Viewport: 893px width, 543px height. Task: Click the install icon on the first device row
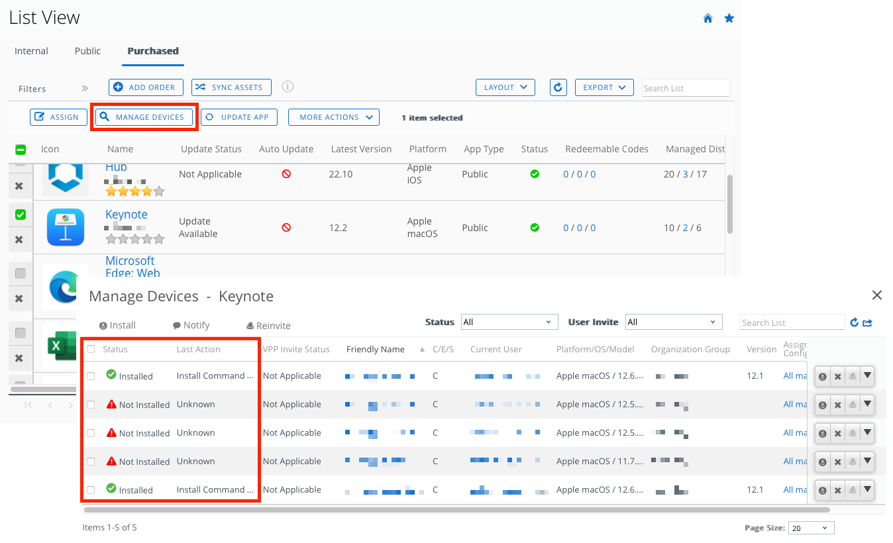(x=821, y=375)
